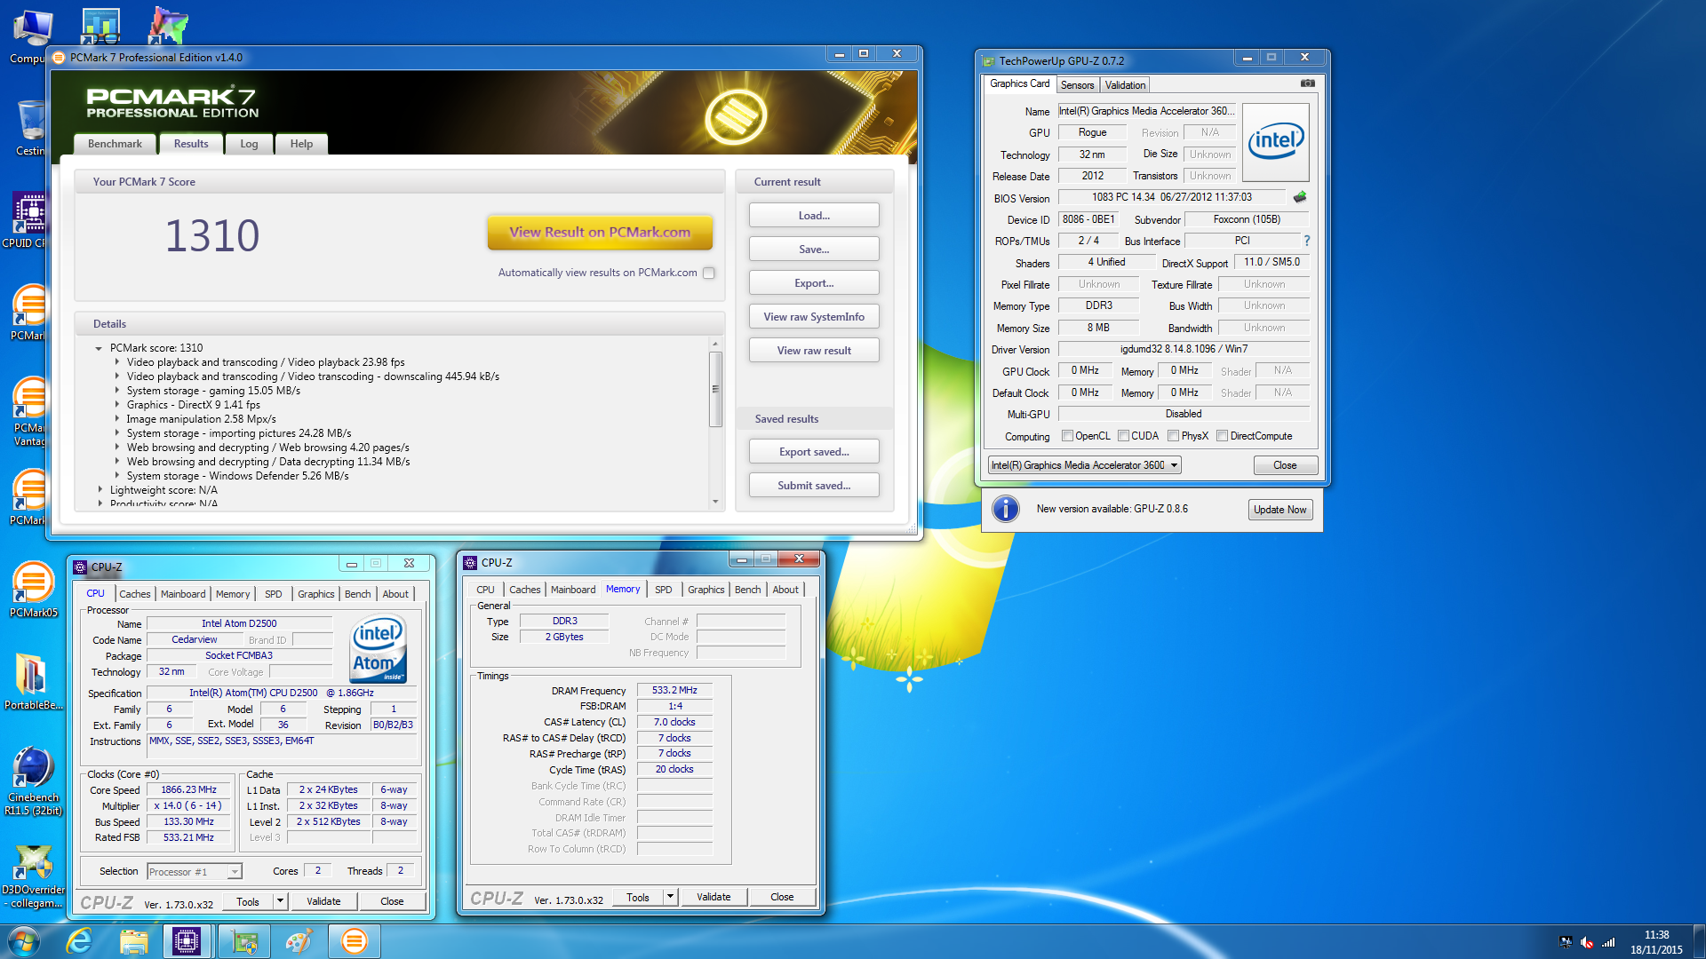1706x959 pixels.
Task: Click the PCMark 7 title bar icon
Action: [59, 58]
